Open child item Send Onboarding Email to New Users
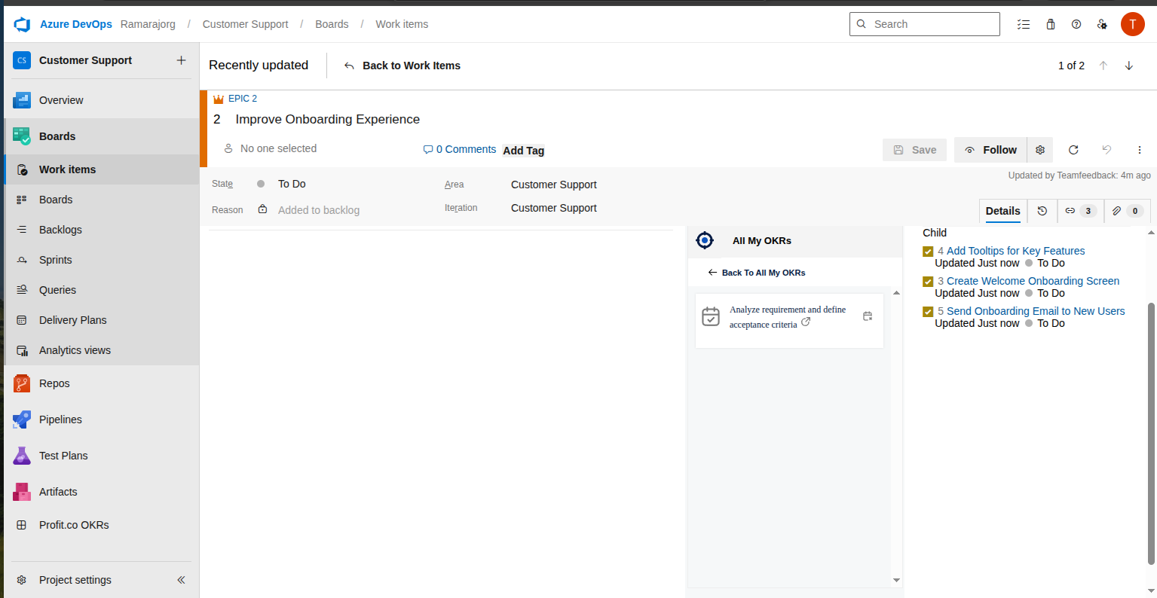1157x598 pixels. coord(1036,311)
